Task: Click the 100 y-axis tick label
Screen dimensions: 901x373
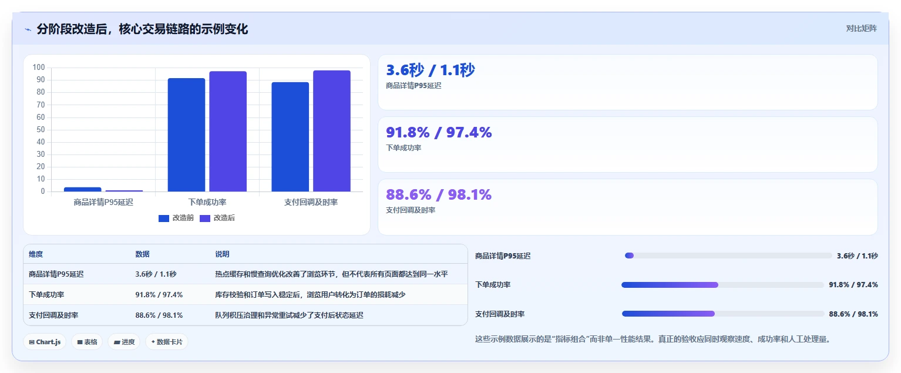Action: tap(39, 68)
